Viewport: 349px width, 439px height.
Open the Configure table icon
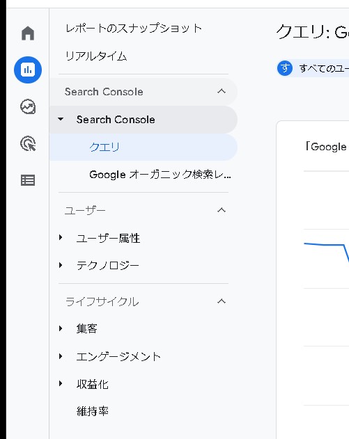[28, 180]
